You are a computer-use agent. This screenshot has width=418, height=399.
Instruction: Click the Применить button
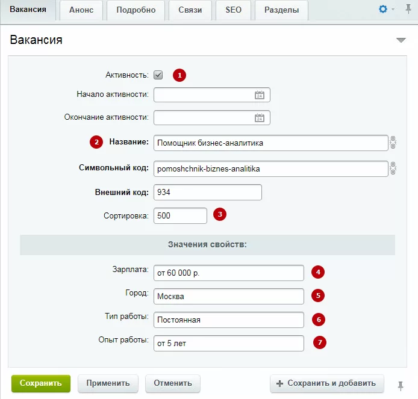tap(108, 383)
